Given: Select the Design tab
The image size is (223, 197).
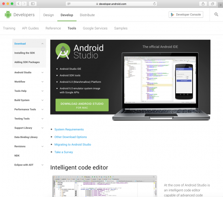Looking at the screenshot, I should click(49, 15).
